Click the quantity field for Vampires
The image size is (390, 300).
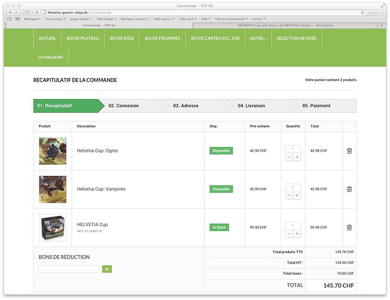pos(293,187)
